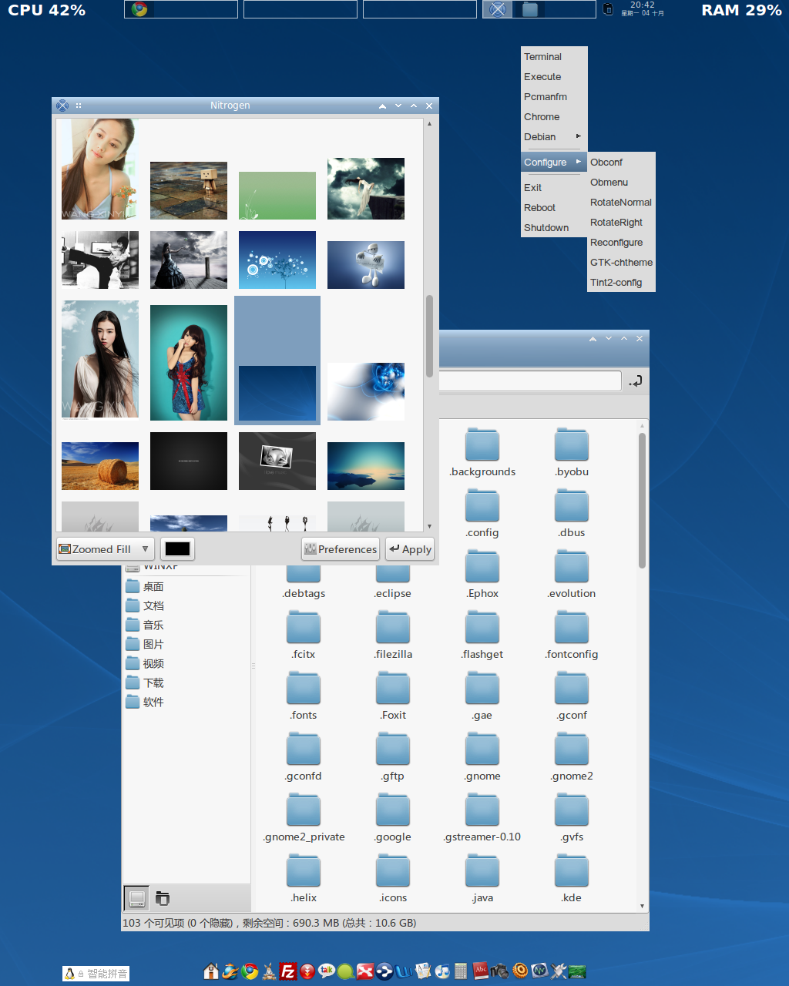Open the music note dock icon
Viewport: 789px width, 986px height.
[442, 971]
